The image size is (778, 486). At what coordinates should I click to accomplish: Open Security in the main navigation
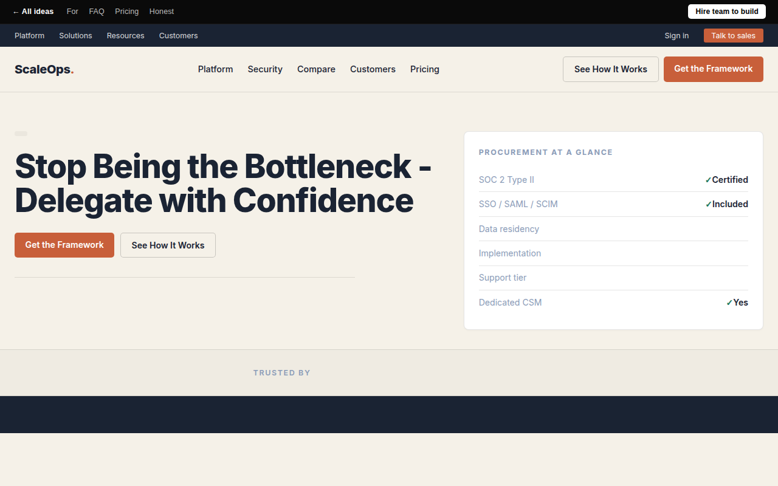click(x=265, y=69)
